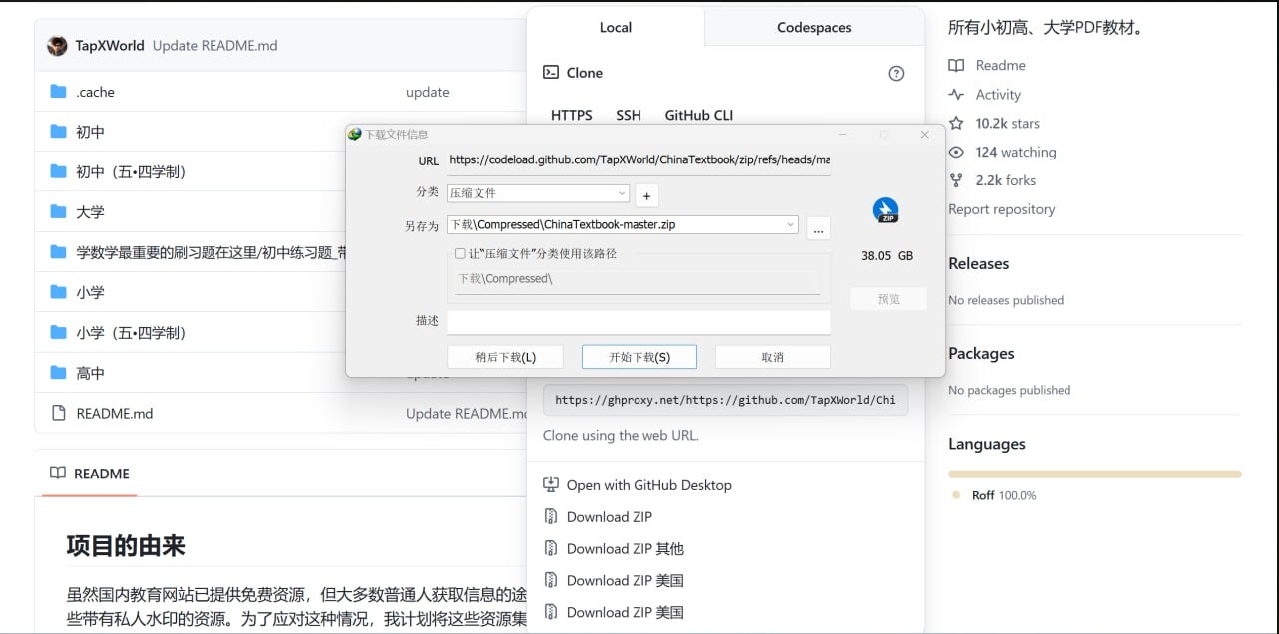Click the eye icon beside 124 watching
Image resolution: width=1279 pixels, height=634 pixels.
coord(956,152)
